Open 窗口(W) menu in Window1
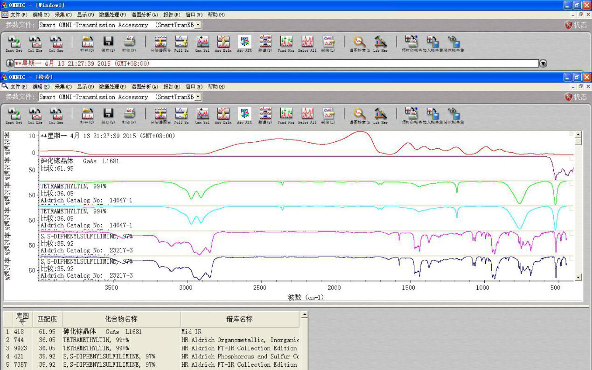The image size is (592, 370). coord(194,15)
